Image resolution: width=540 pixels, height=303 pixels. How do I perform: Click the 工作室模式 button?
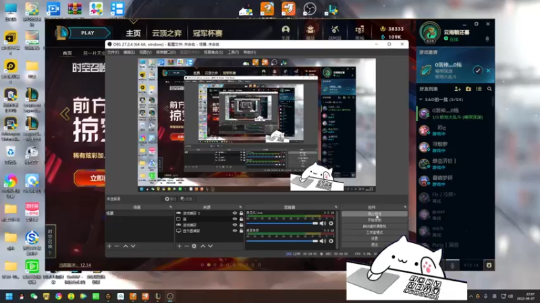point(375,232)
